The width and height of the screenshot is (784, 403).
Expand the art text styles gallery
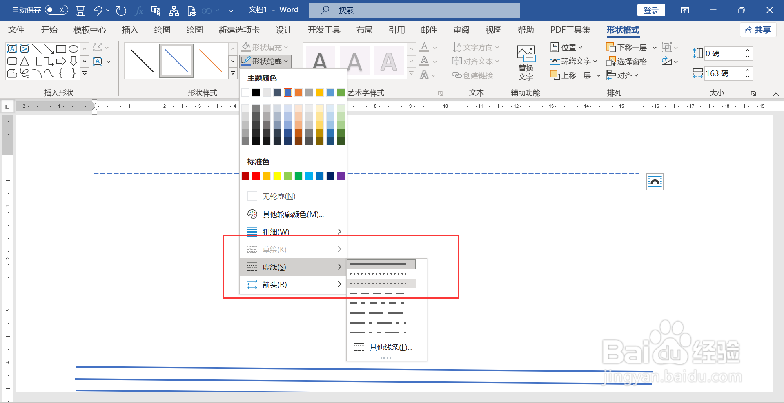(x=412, y=73)
